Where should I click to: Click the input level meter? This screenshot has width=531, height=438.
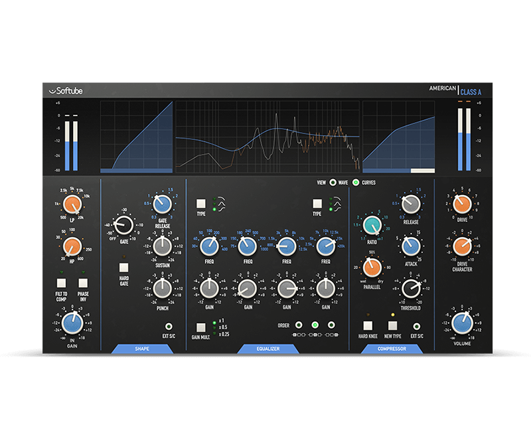[x=71, y=143]
